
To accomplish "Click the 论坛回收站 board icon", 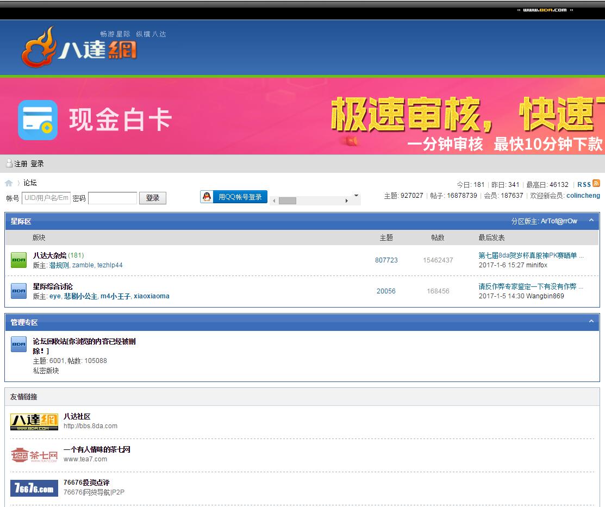I will pyautogui.click(x=18, y=345).
